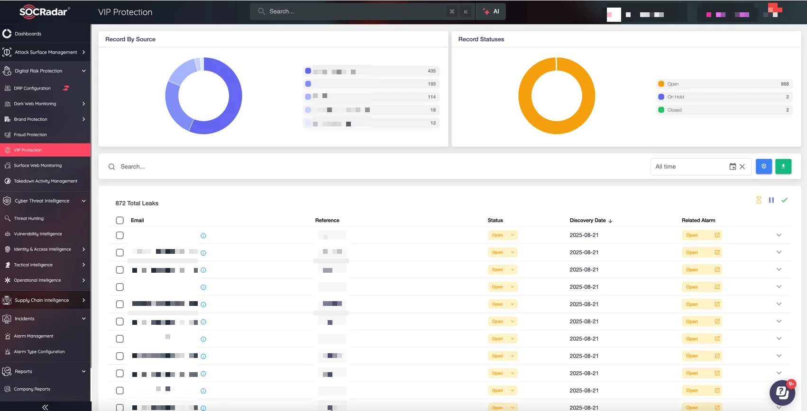Click the AI assistant sparkle button
Screen dimensions: 807x411
[x=491, y=11]
